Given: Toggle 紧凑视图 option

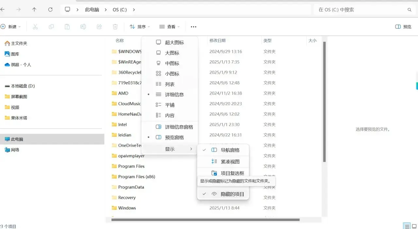Looking at the screenshot, I should pos(223,161).
